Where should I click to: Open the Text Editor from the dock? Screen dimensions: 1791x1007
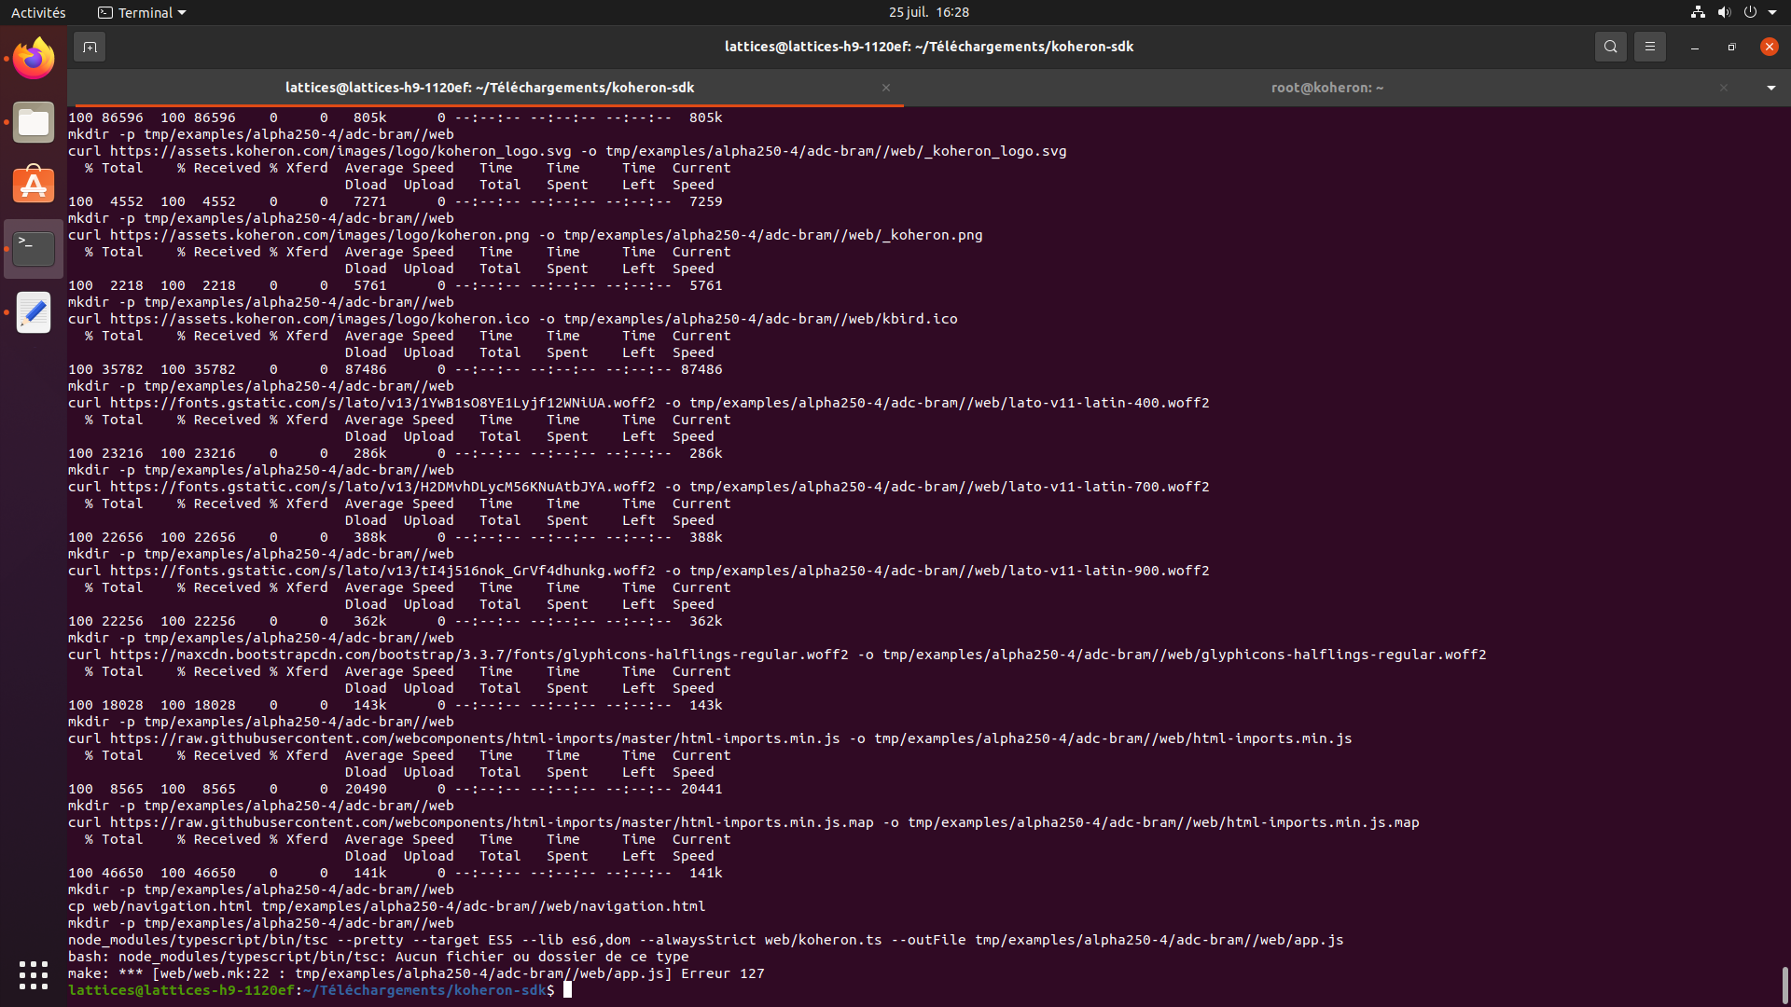[33, 312]
